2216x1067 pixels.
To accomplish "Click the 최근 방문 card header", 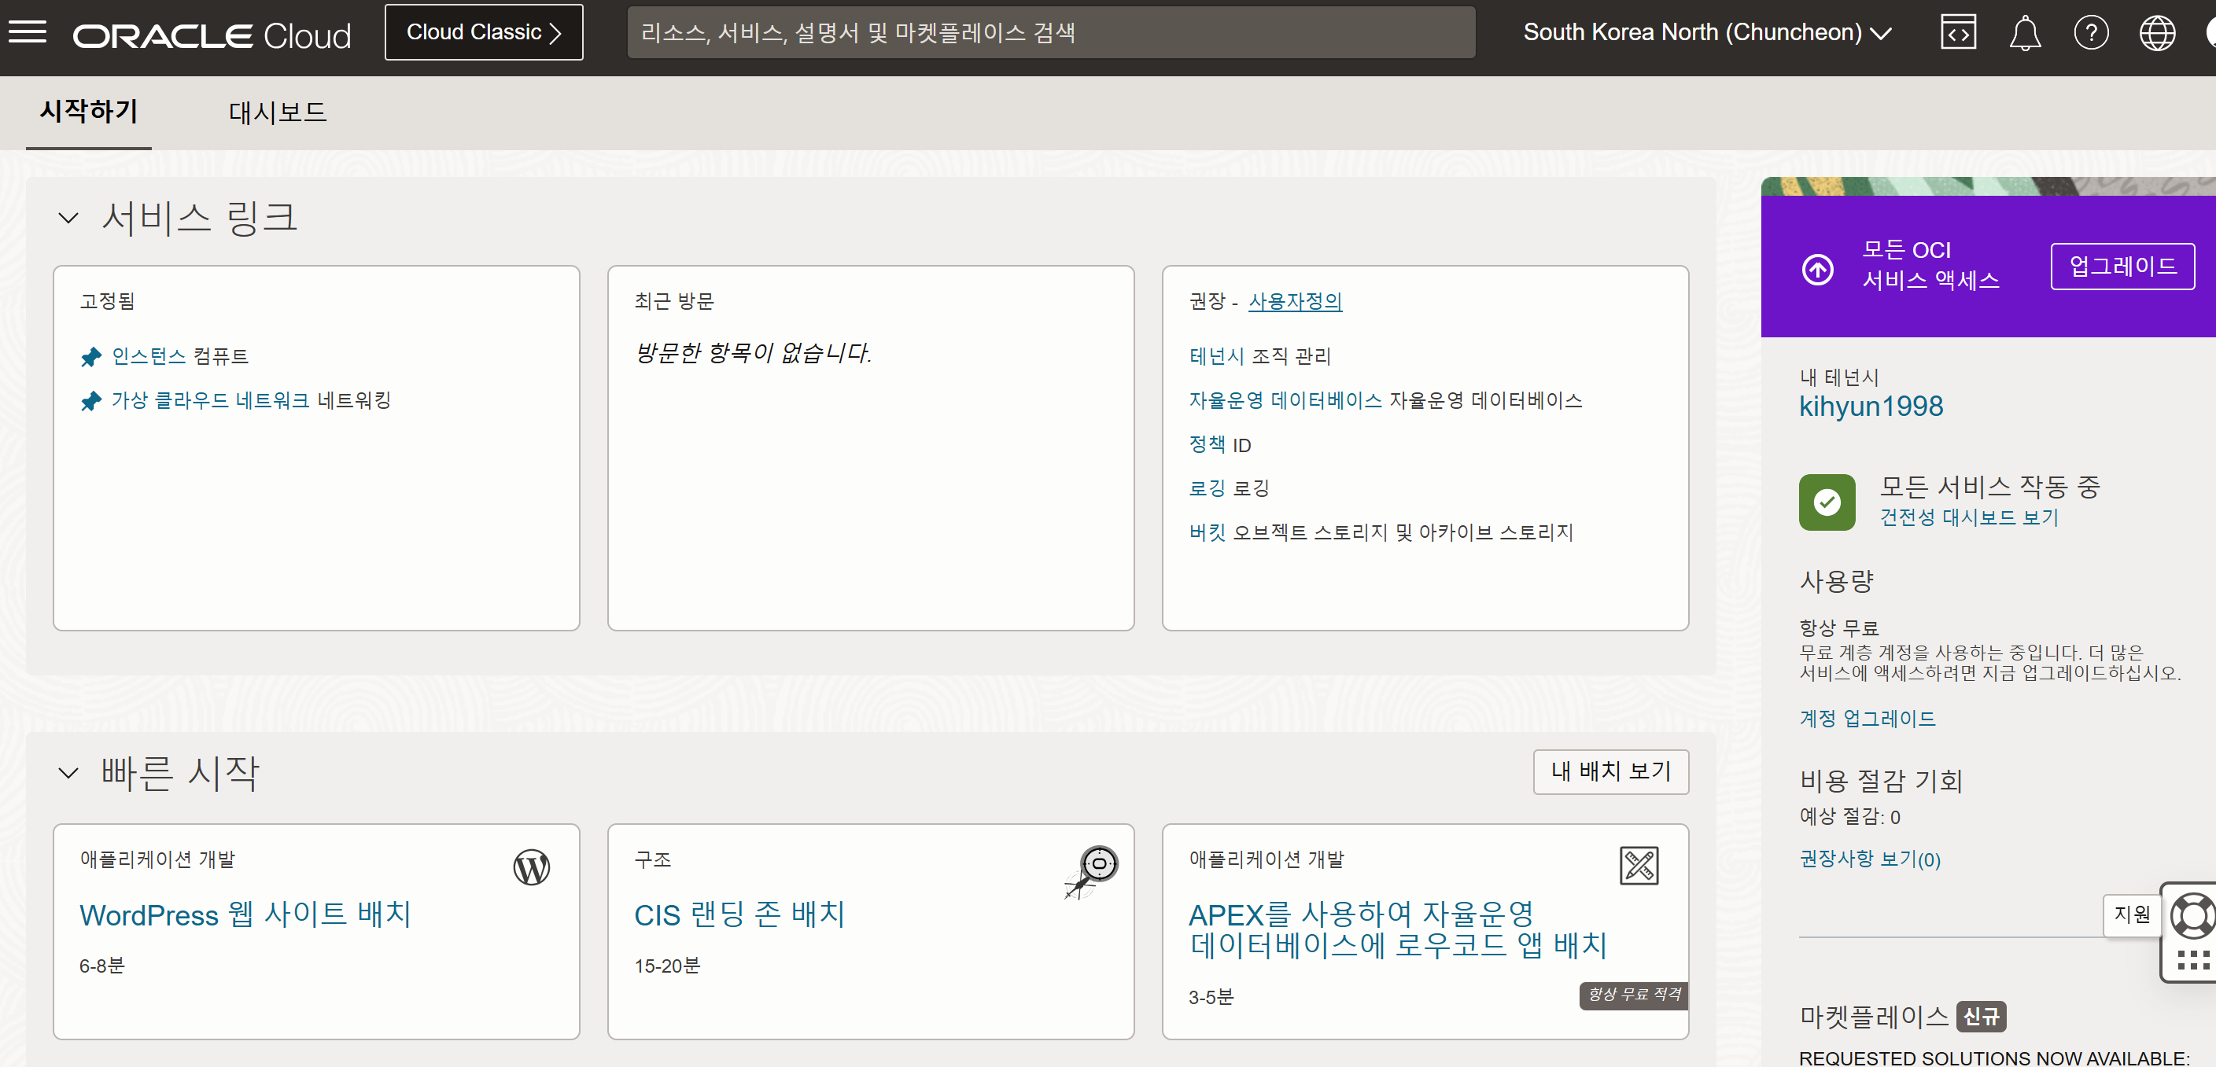I will [674, 301].
